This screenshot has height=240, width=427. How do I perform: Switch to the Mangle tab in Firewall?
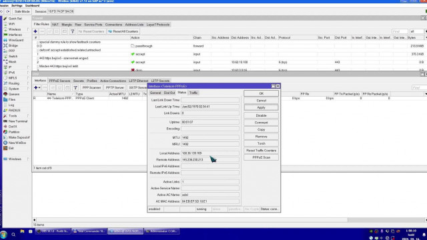point(67,25)
